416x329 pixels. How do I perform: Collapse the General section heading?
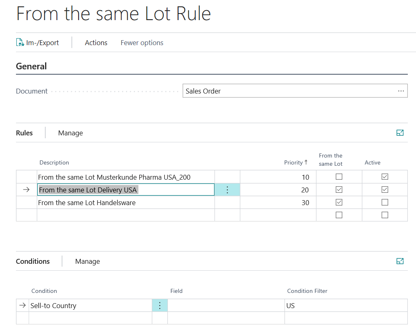pyautogui.click(x=31, y=66)
